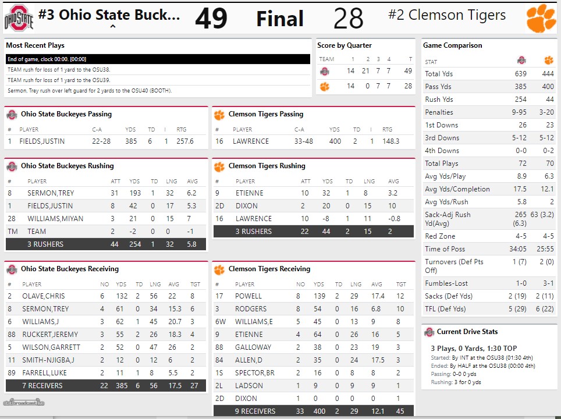
Task: Click the Clemson paw in Game Comparison header
Action: (x=548, y=61)
